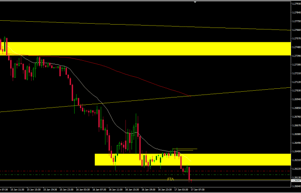Click the 16 Jan 07:30 time label

(x=99, y=190)
